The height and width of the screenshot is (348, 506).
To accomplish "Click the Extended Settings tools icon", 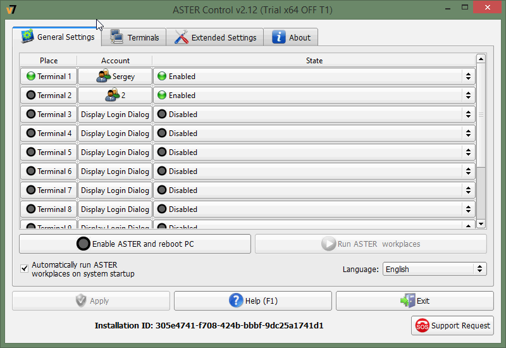I will click(182, 37).
